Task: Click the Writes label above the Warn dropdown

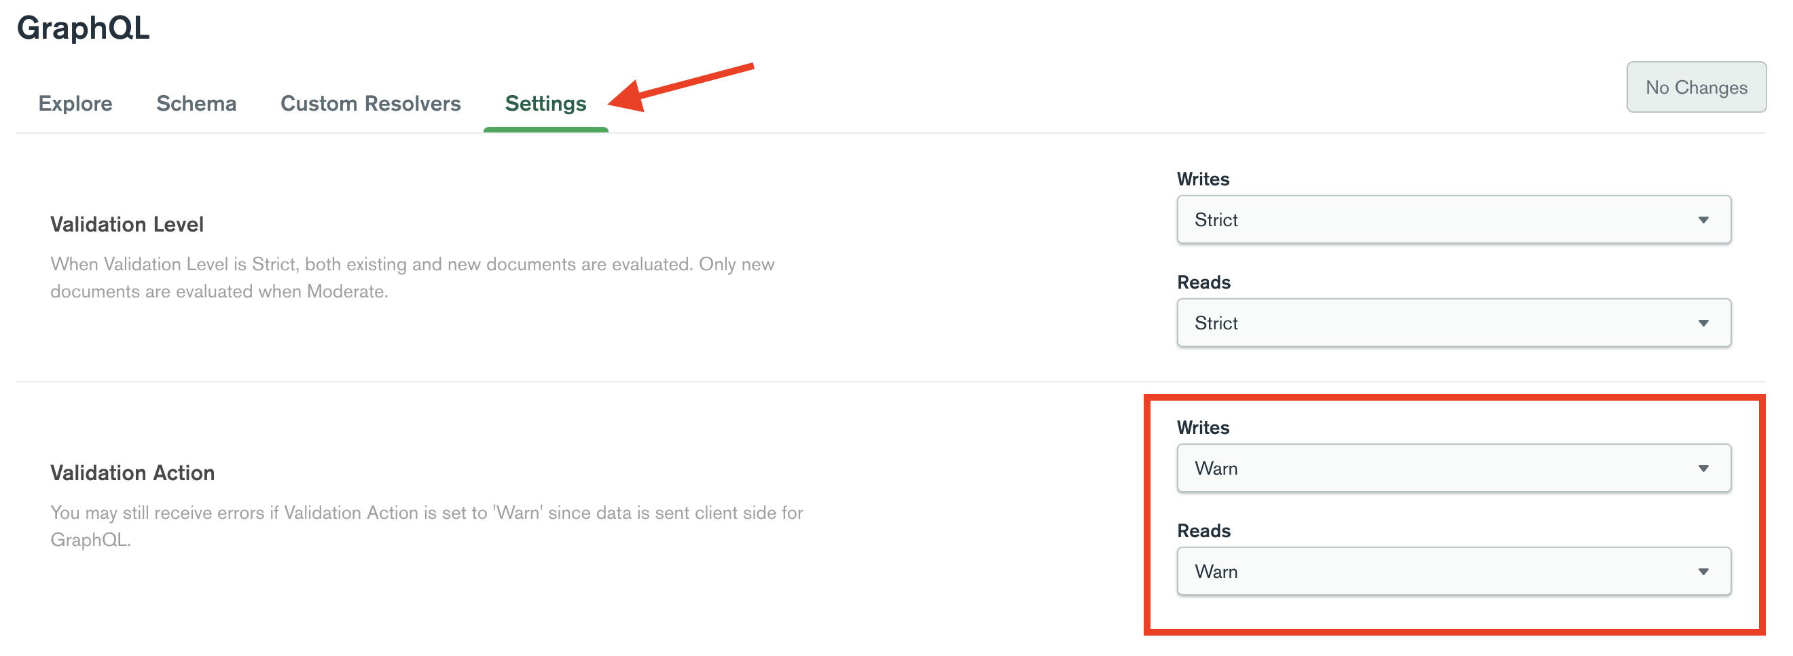Action: tap(1203, 427)
